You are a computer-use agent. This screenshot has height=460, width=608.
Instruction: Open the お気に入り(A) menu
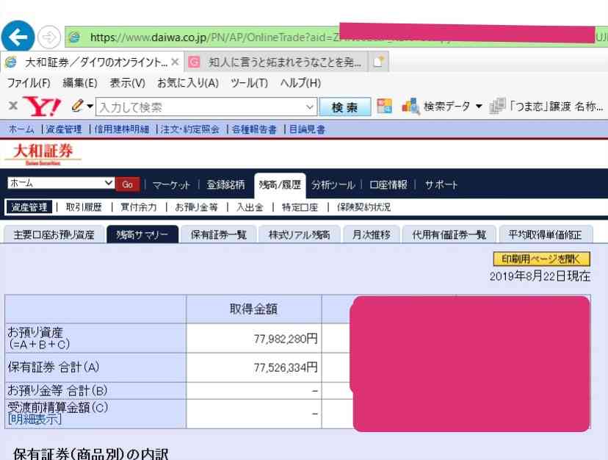point(188,83)
